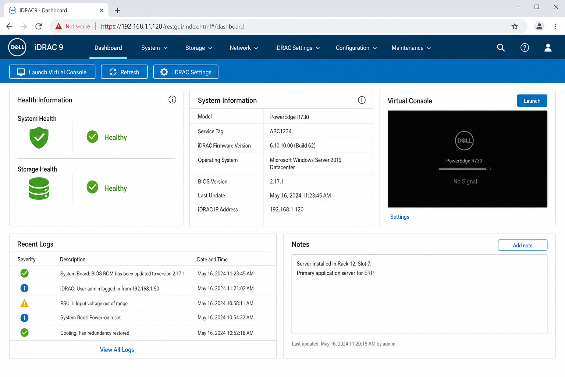The width and height of the screenshot is (565, 377).
Task: Click the System Health green shield icon
Action: [x=39, y=137]
